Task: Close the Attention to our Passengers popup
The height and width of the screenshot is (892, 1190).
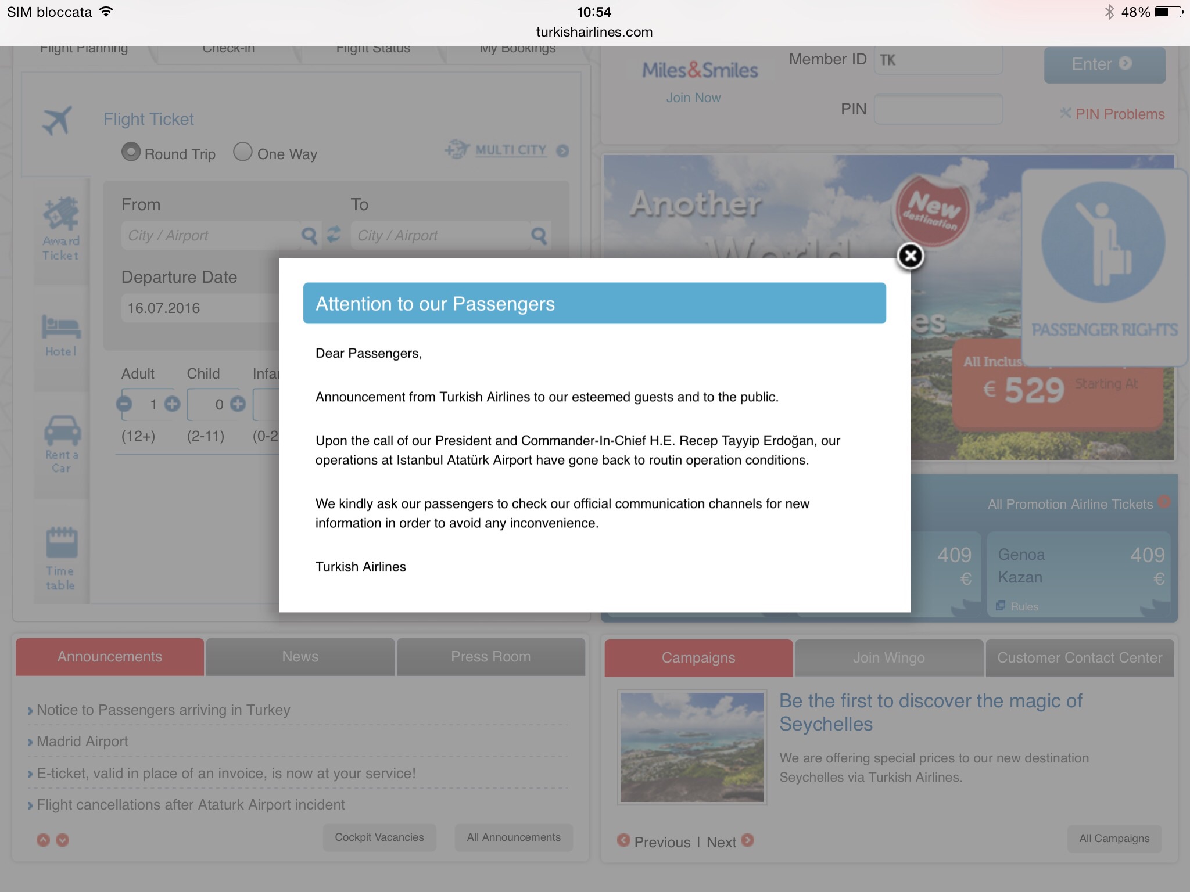Action: point(910,256)
